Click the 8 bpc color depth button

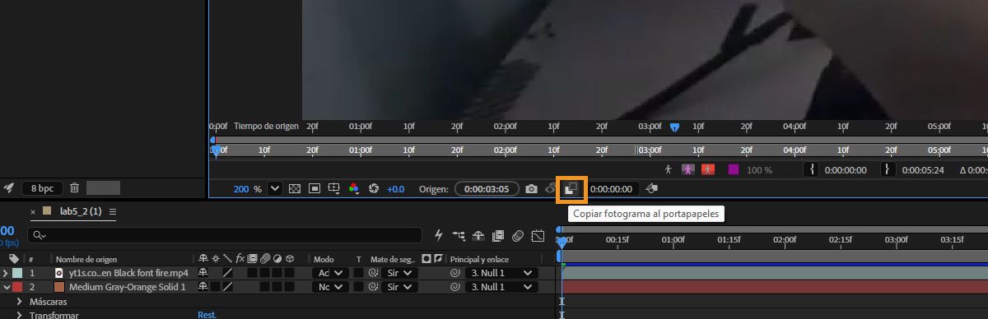pyautogui.click(x=42, y=188)
